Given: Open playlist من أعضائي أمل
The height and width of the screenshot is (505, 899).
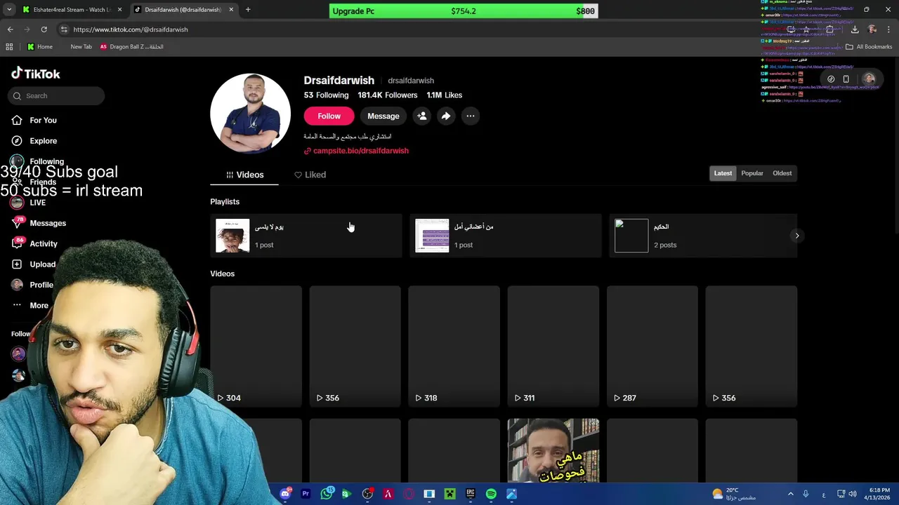Looking at the screenshot, I should [x=506, y=236].
